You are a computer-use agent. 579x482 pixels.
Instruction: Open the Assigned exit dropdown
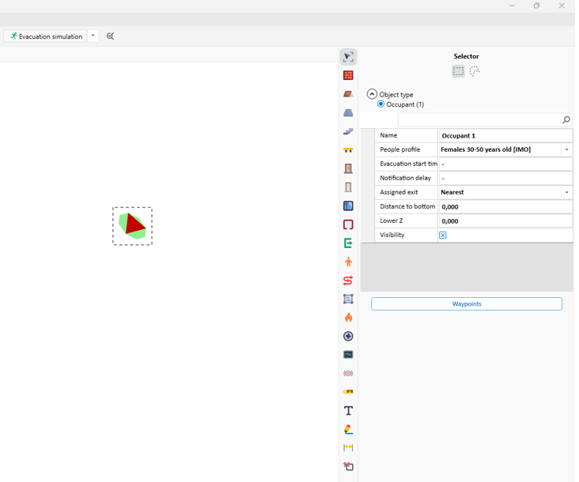pos(566,193)
